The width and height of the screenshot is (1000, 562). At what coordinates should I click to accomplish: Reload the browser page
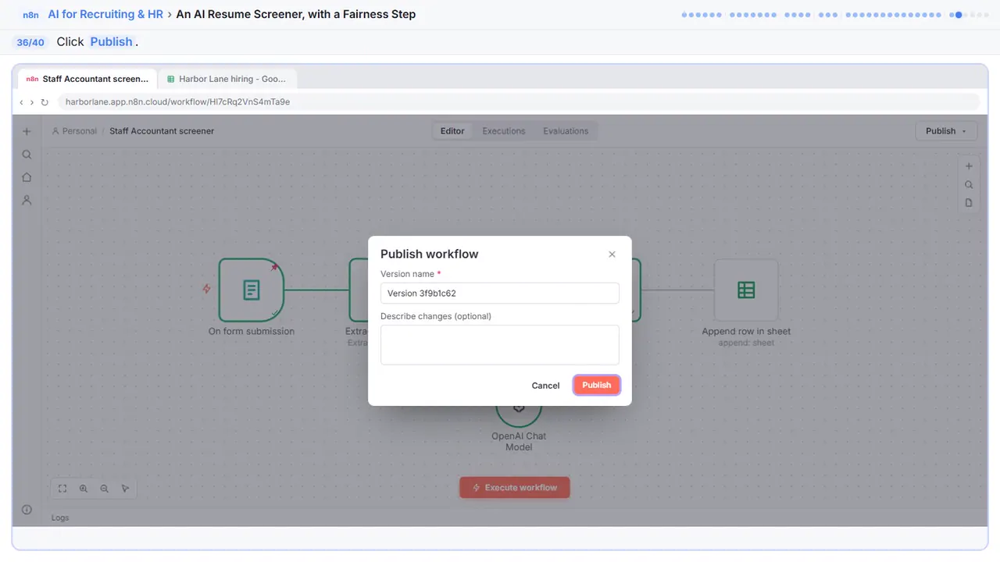(x=45, y=102)
